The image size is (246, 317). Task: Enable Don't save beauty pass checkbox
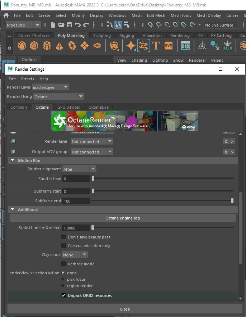[x=64, y=237]
